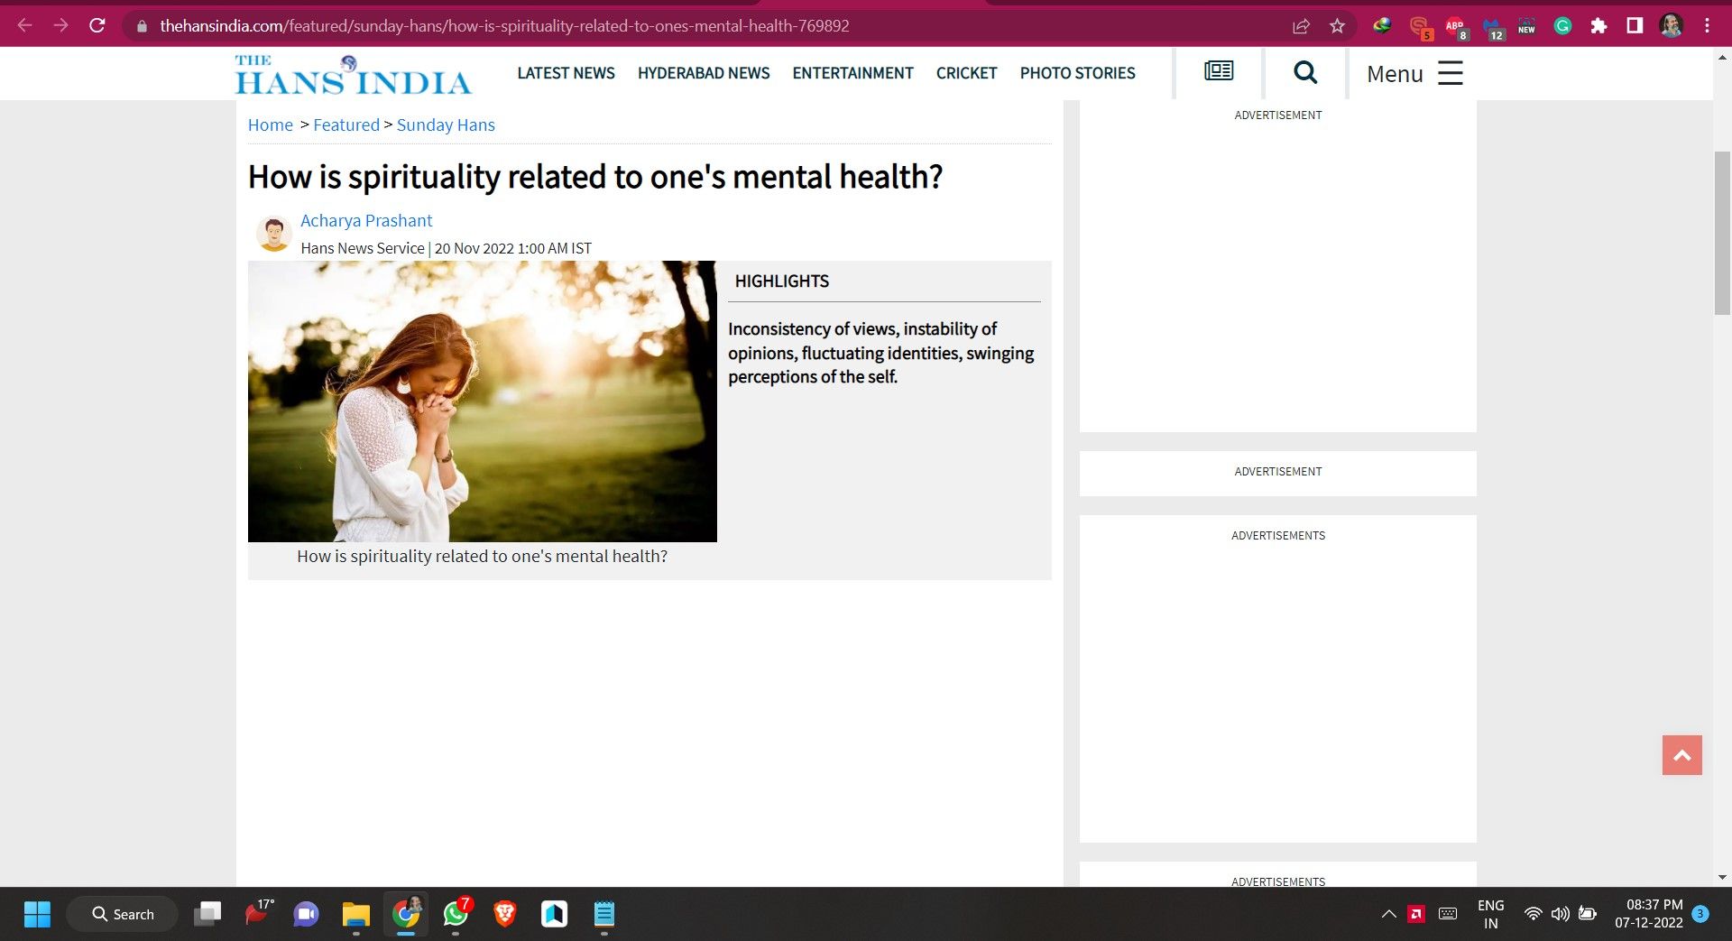Open the browser Extensions puzzle icon
The height and width of the screenshot is (941, 1732).
click(1598, 26)
